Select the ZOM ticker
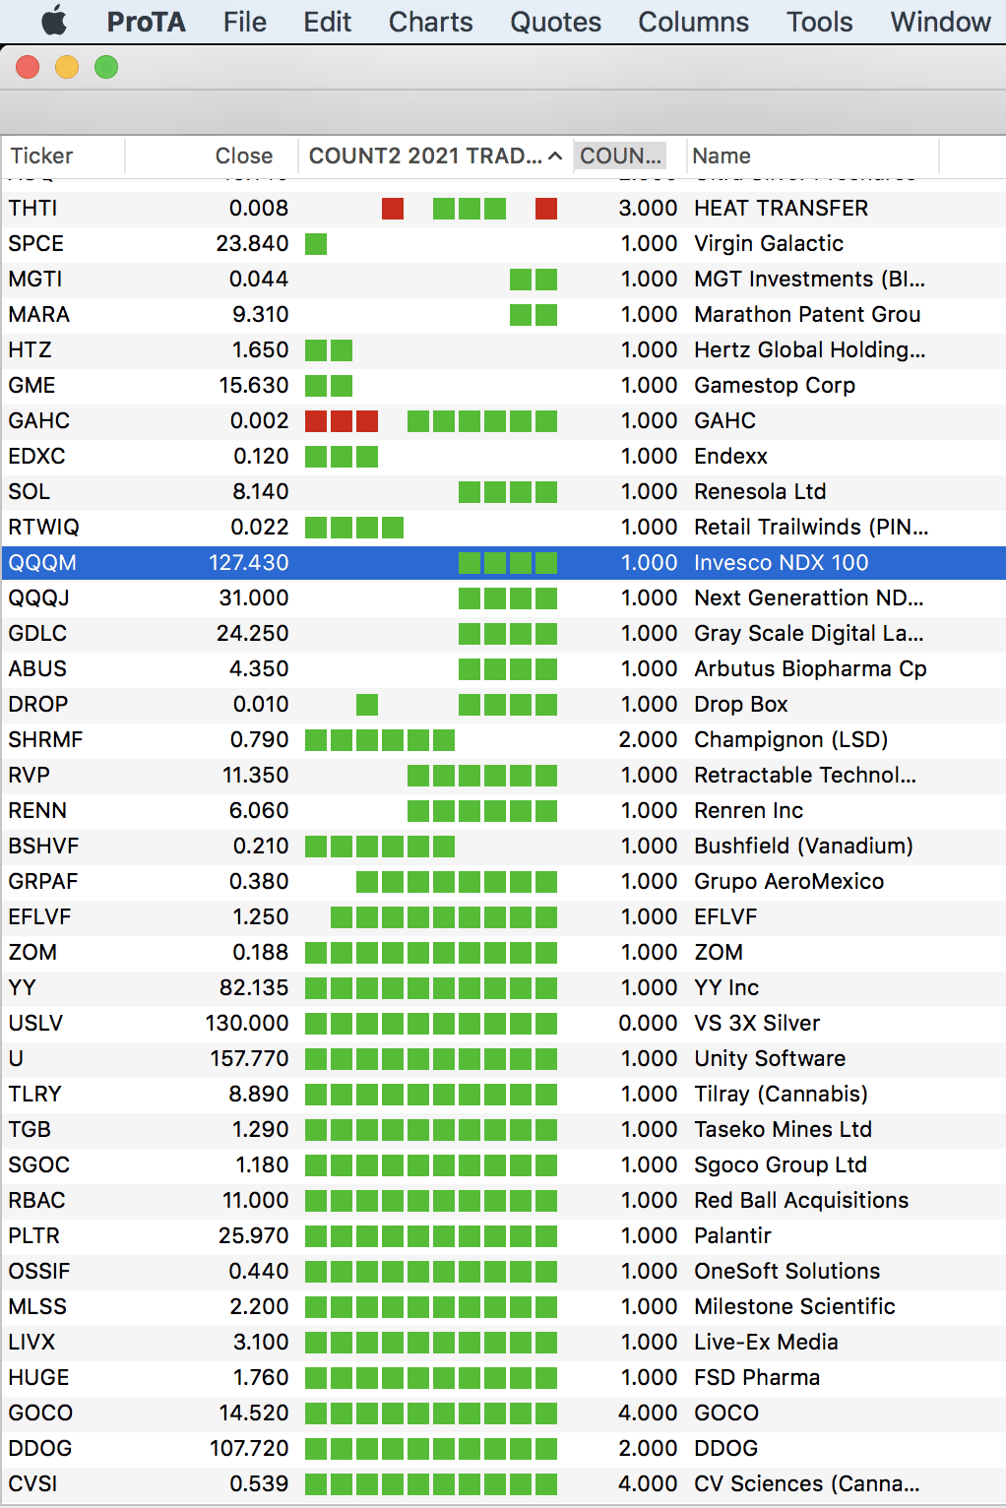 point(32,953)
